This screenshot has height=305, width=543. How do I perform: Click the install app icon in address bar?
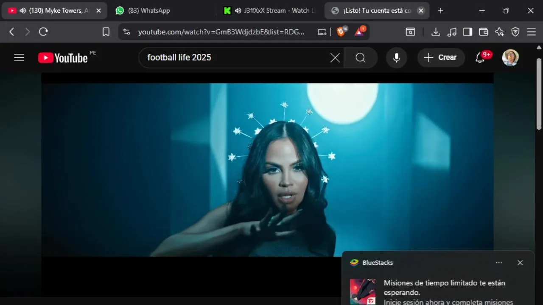click(x=322, y=32)
